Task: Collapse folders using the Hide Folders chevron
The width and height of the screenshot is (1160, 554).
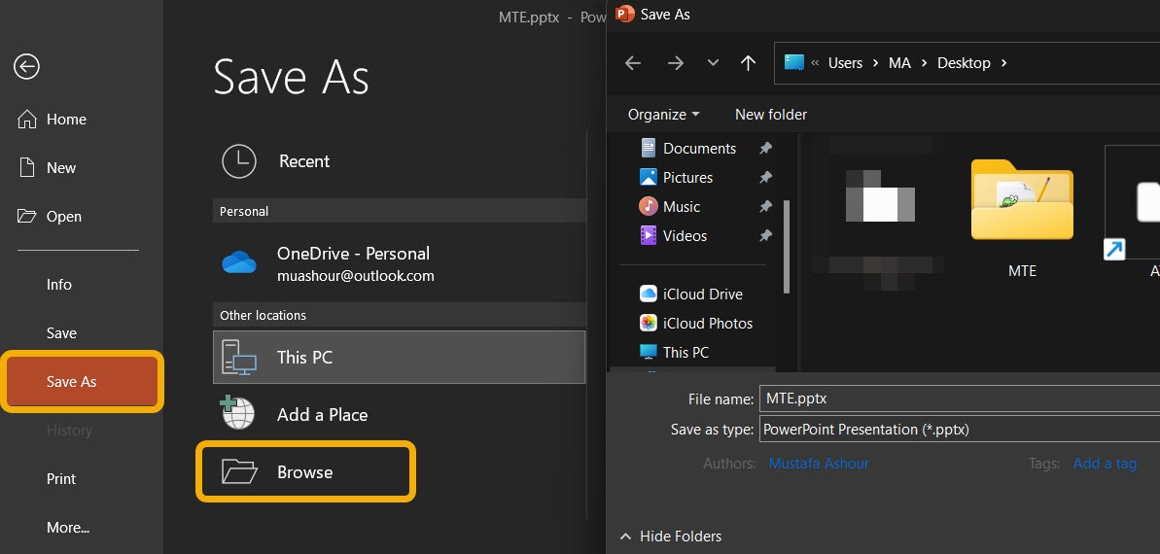Action: [626, 537]
